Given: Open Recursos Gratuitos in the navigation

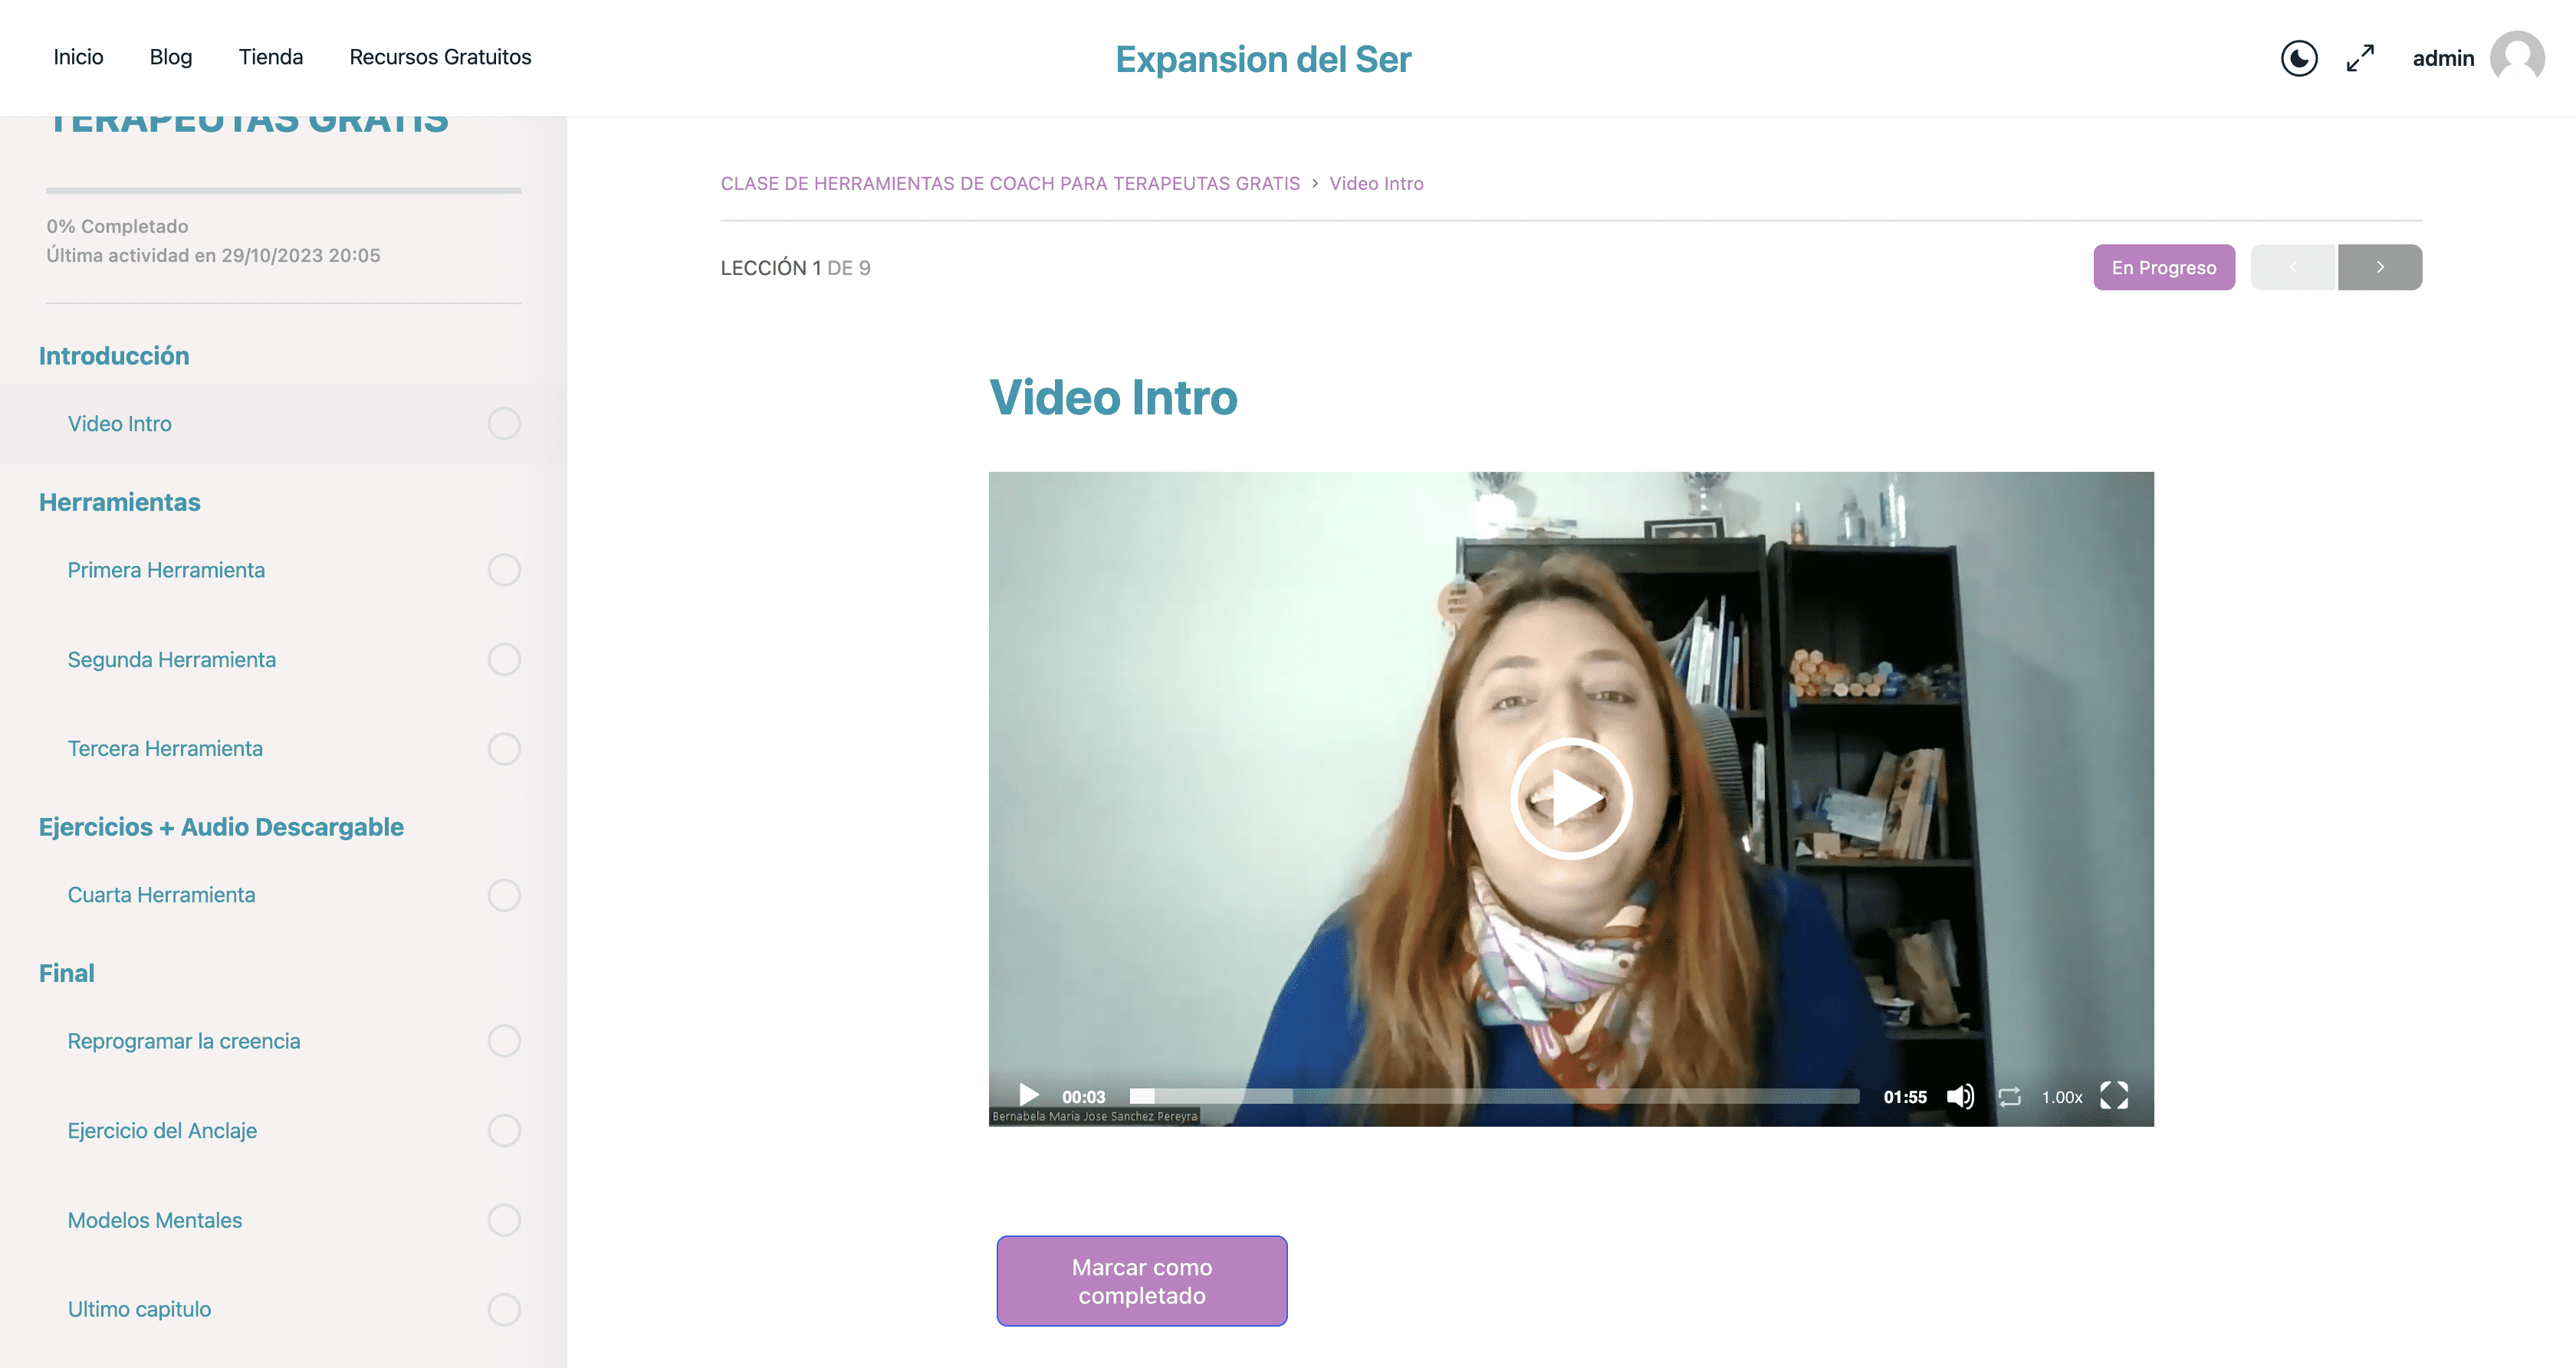Looking at the screenshot, I should tap(440, 57).
